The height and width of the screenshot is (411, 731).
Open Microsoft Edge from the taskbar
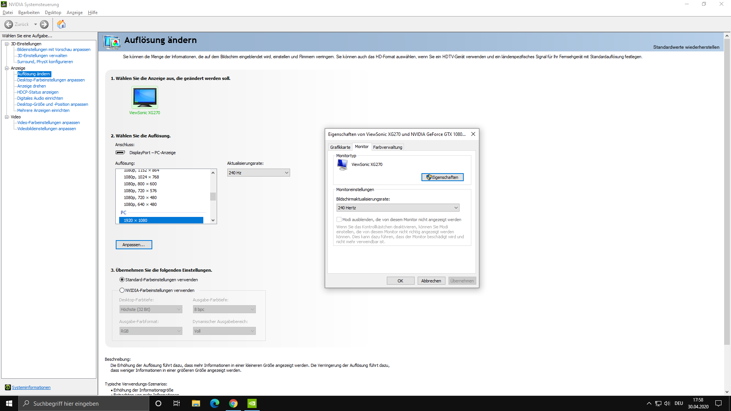coord(215,403)
